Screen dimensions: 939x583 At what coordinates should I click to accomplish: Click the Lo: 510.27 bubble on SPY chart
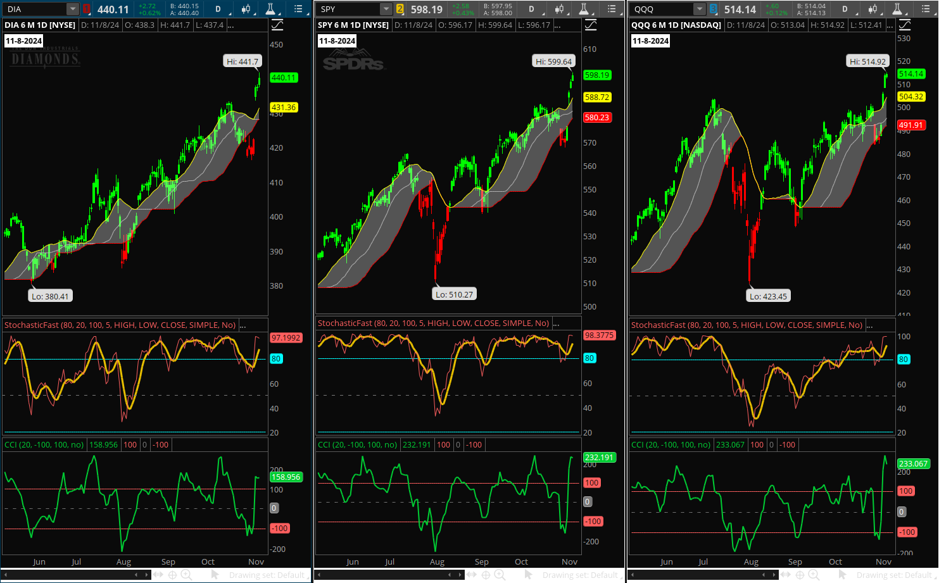(455, 294)
